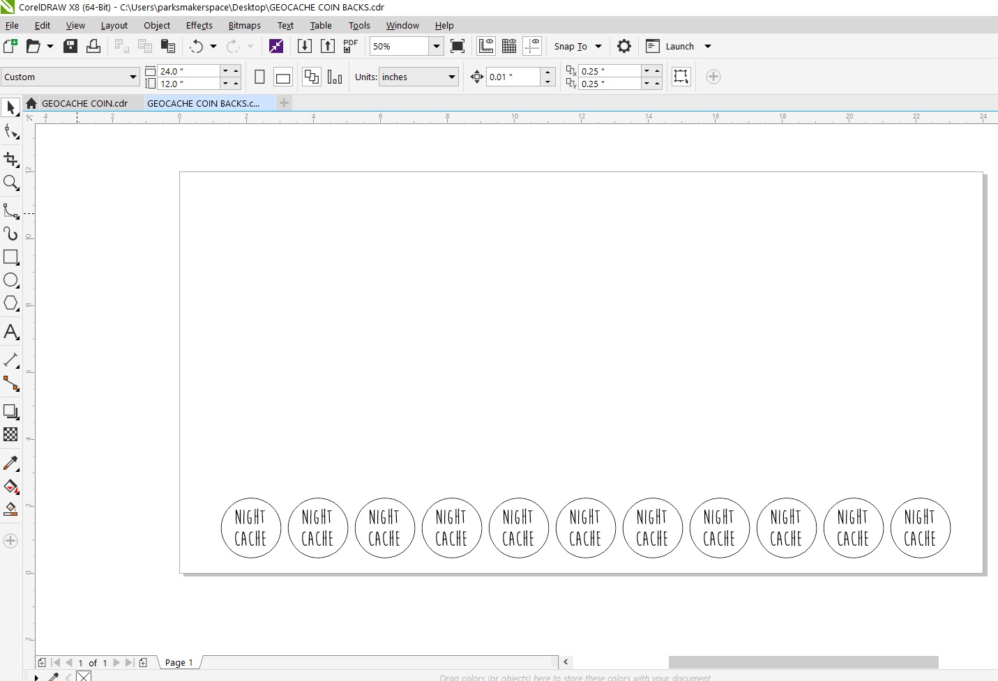The image size is (998, 681).
Task: Click the Welcome screen home button
Action: point(31,103)
